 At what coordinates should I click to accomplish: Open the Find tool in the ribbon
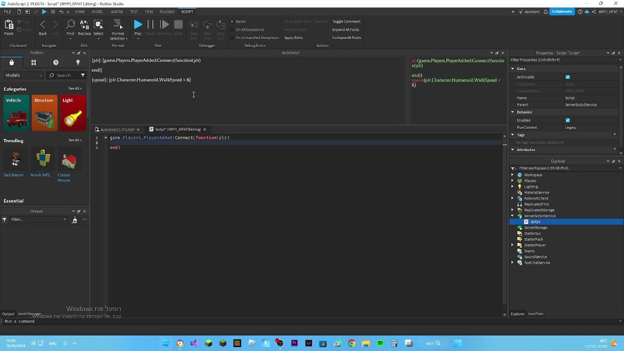click(70, 25)
